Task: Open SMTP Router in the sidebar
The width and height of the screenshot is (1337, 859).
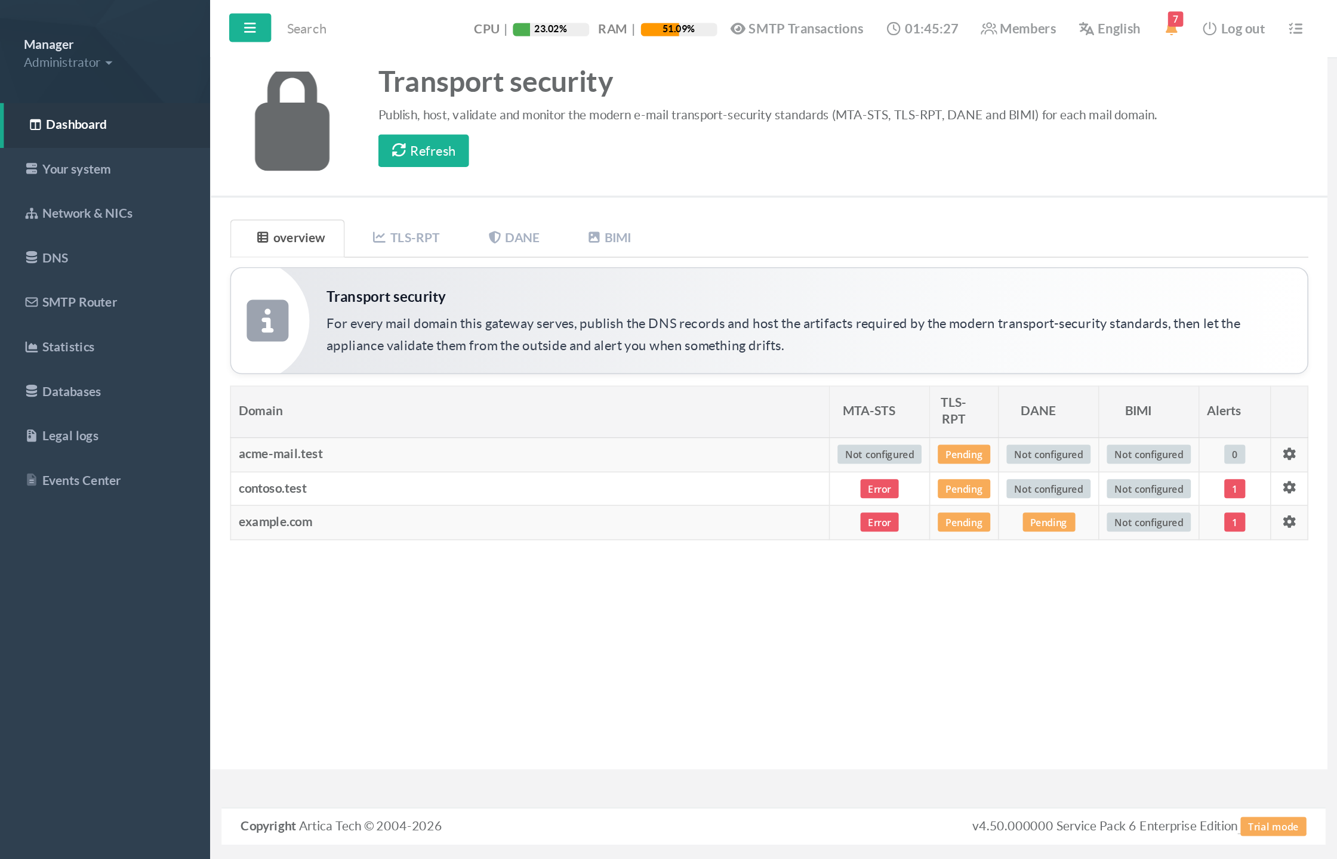Action: tap(106, 302)
